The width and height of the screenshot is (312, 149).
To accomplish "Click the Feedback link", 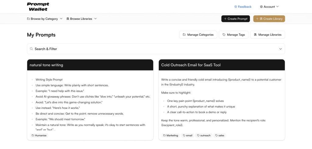I will coord(243,7).
